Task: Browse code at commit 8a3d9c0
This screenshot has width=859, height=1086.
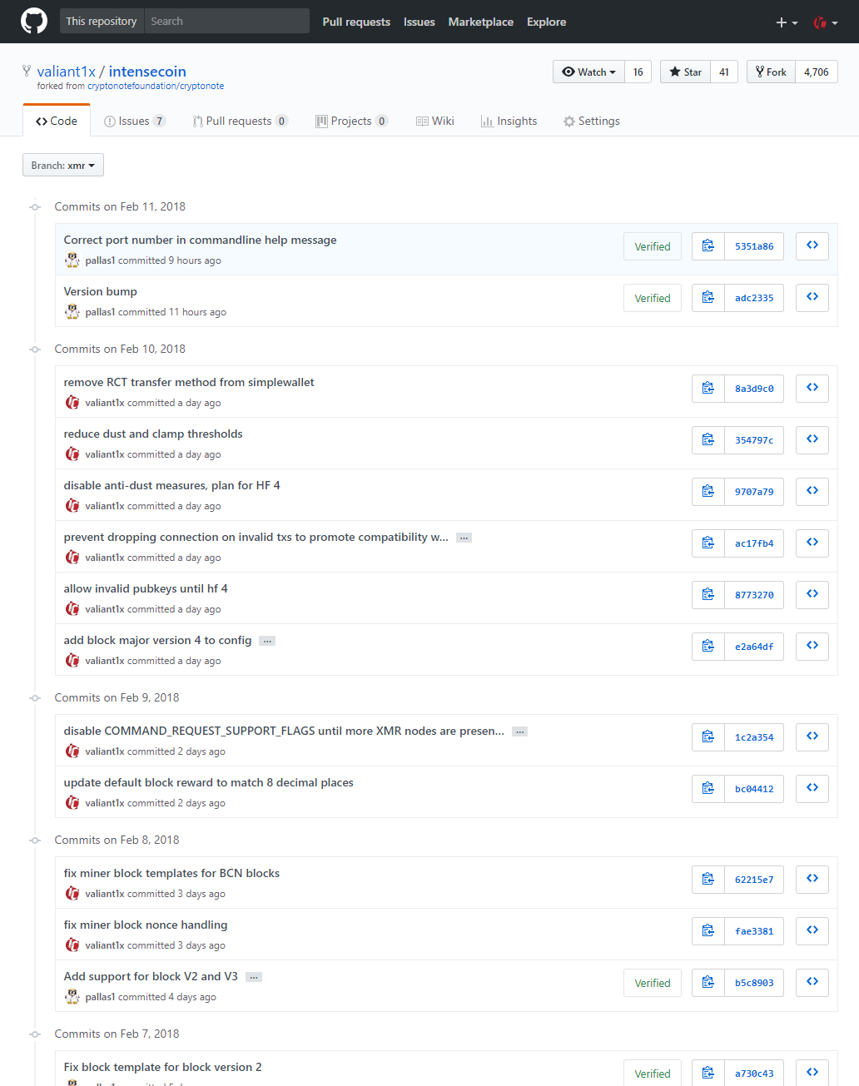Action: (812, 389)
